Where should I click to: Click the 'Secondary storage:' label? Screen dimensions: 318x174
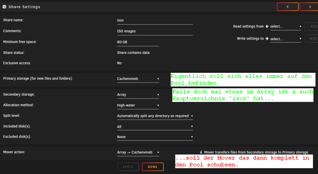(19, 94)
